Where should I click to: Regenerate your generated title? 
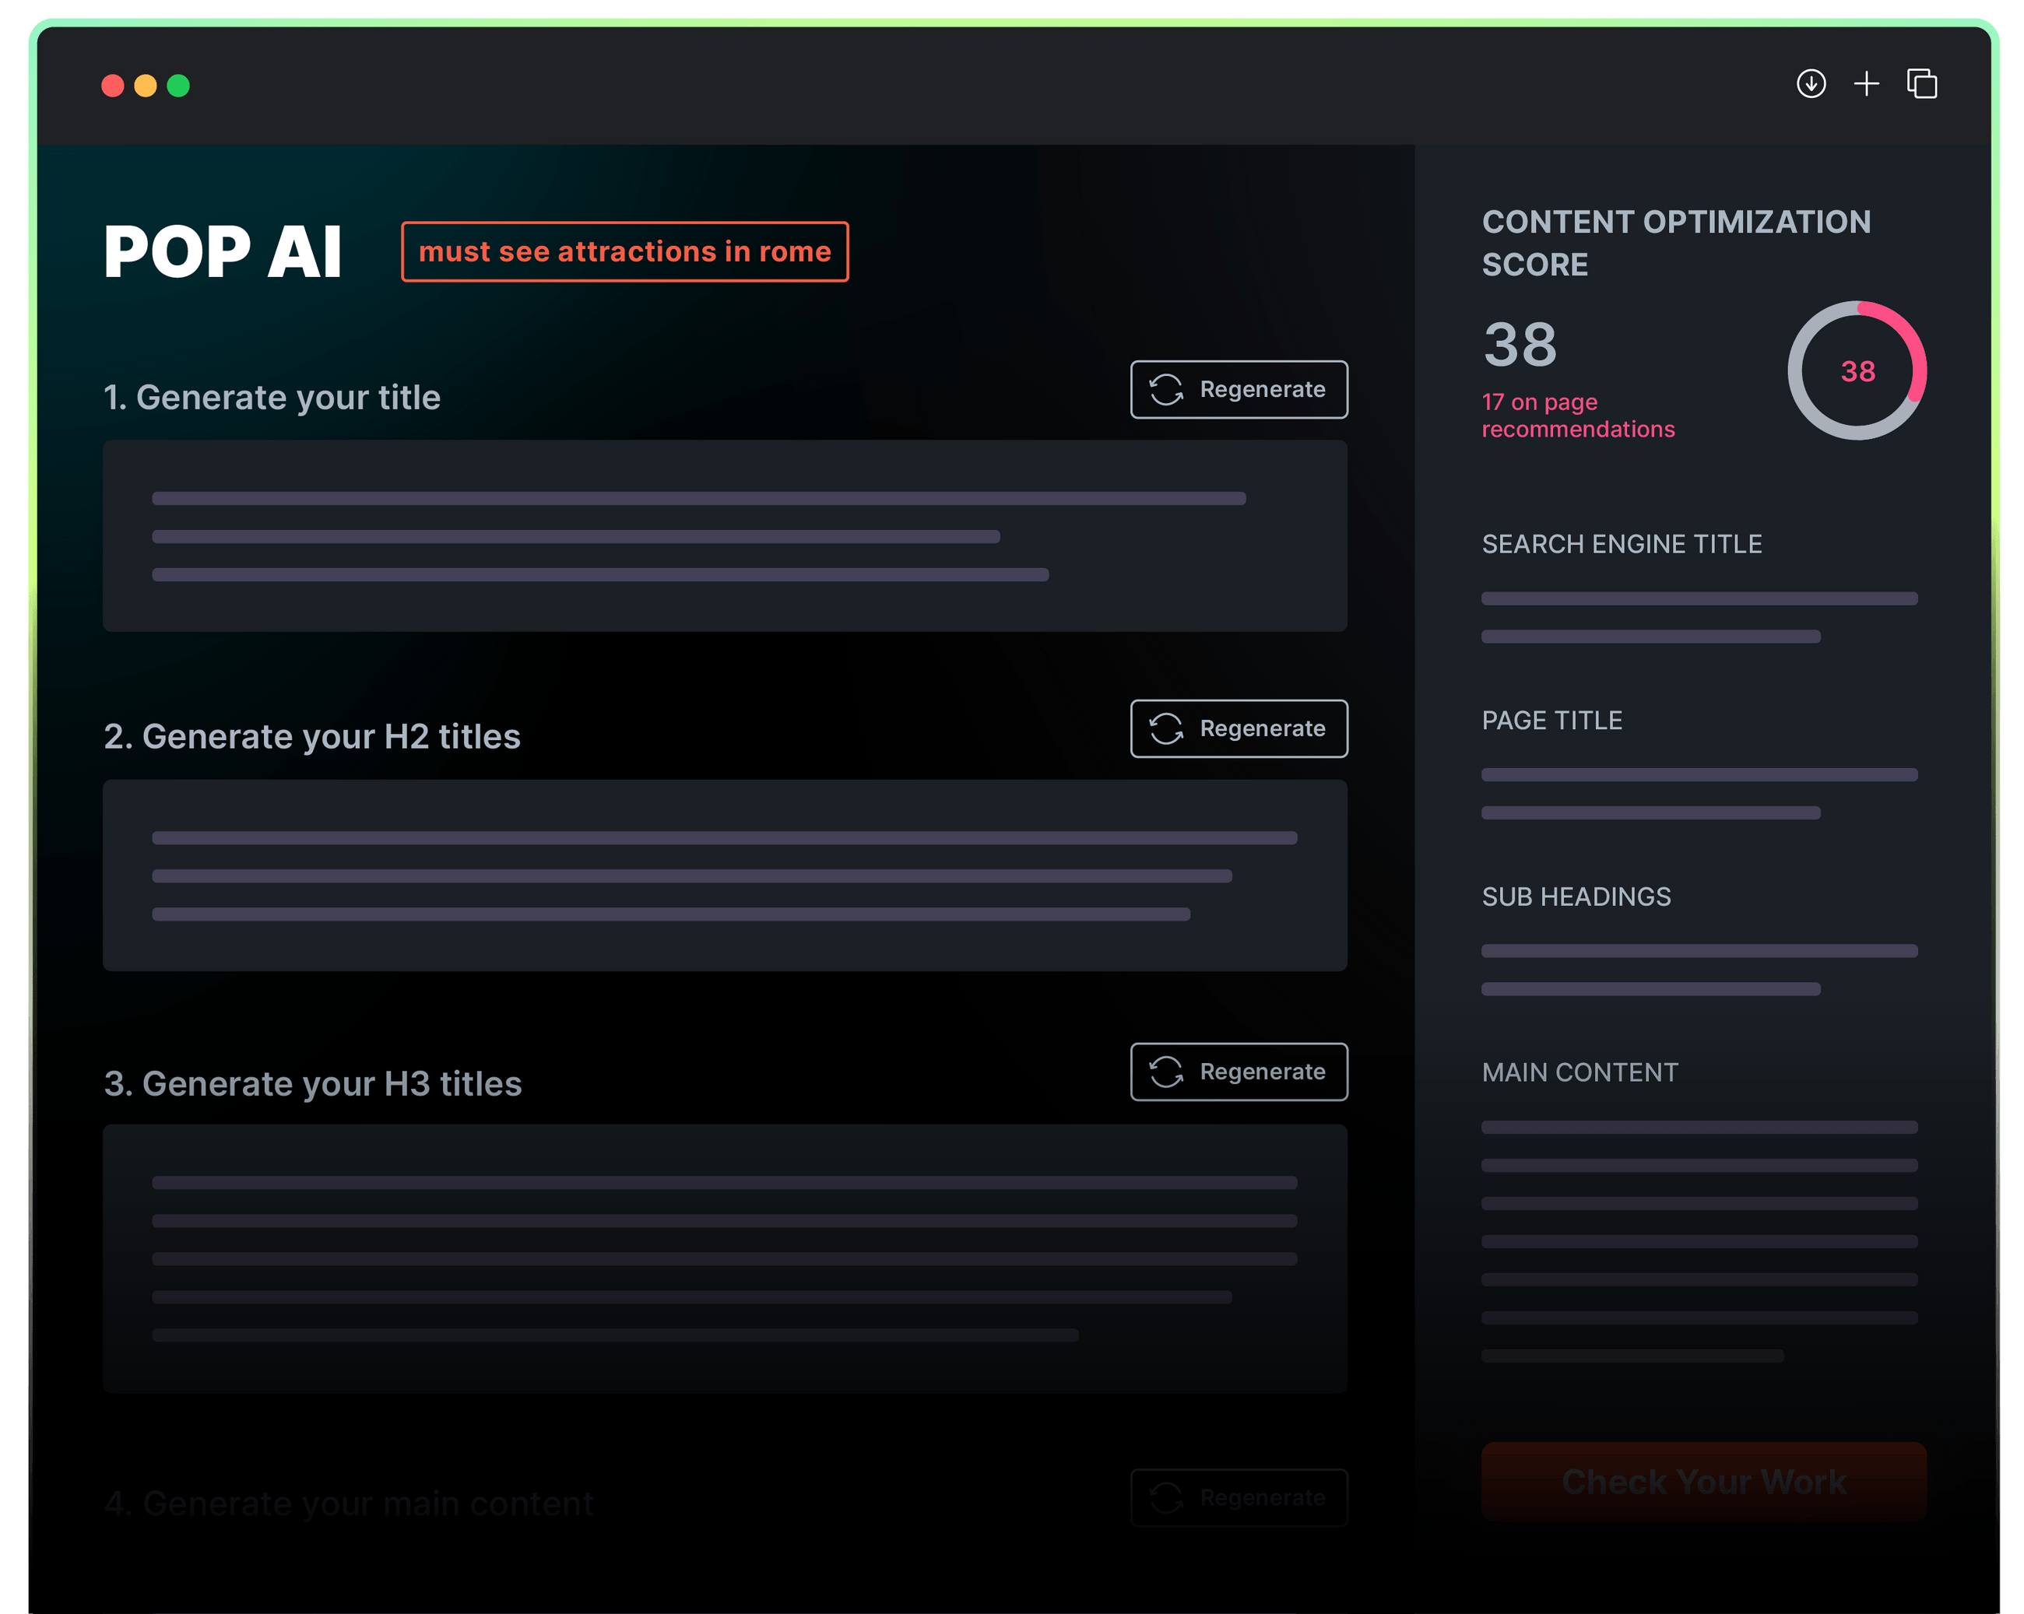(x=1239, y=389)
